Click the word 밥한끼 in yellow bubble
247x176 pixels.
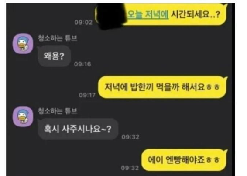pos(142,87)
